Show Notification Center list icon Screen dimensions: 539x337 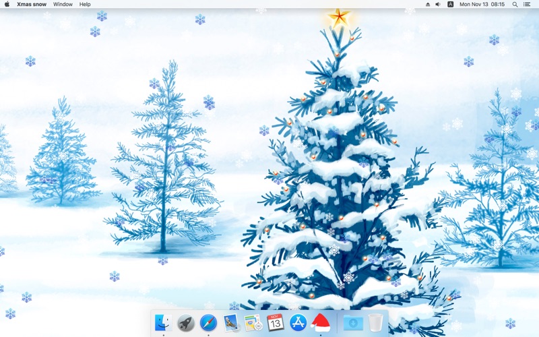[527, 4]
